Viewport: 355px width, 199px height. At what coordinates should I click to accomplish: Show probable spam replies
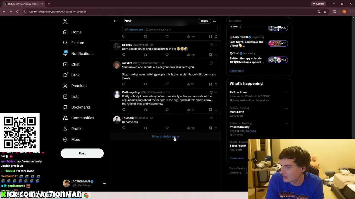pyautogui.click(x=165, y=137)
